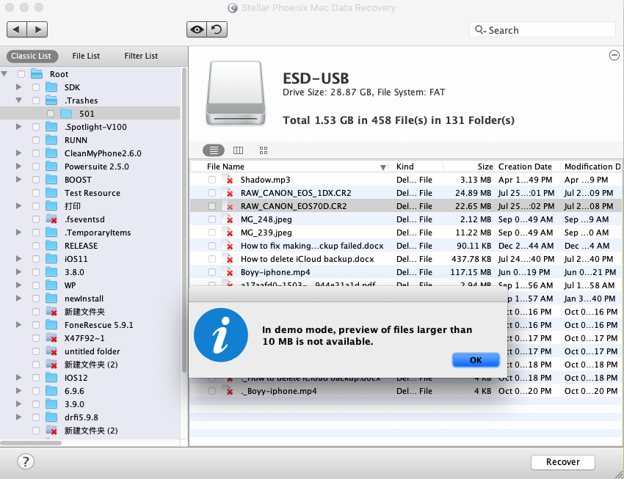Click OK in the demo mode dialog

tap(476, 360)
